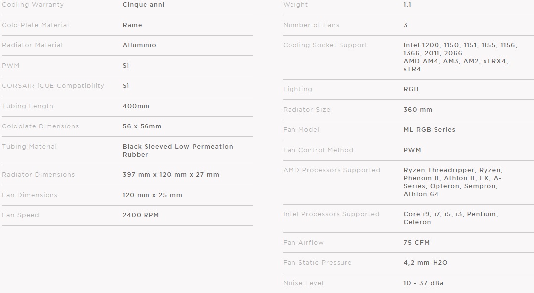Image resolution: width=534 pixels, height=293 pixels.
Task: Click the "Cooling Socket Support" label
Action: [x=325, y=45]
